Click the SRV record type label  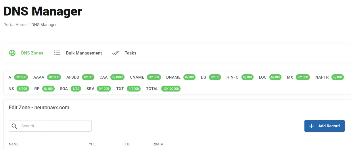90,89
